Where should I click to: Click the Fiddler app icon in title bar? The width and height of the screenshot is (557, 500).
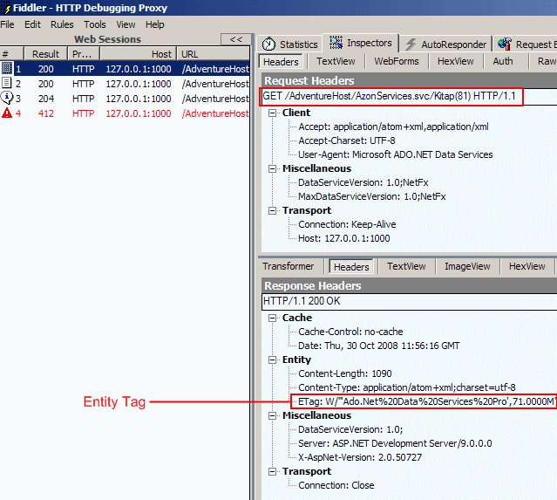click(x=7, y=8)
